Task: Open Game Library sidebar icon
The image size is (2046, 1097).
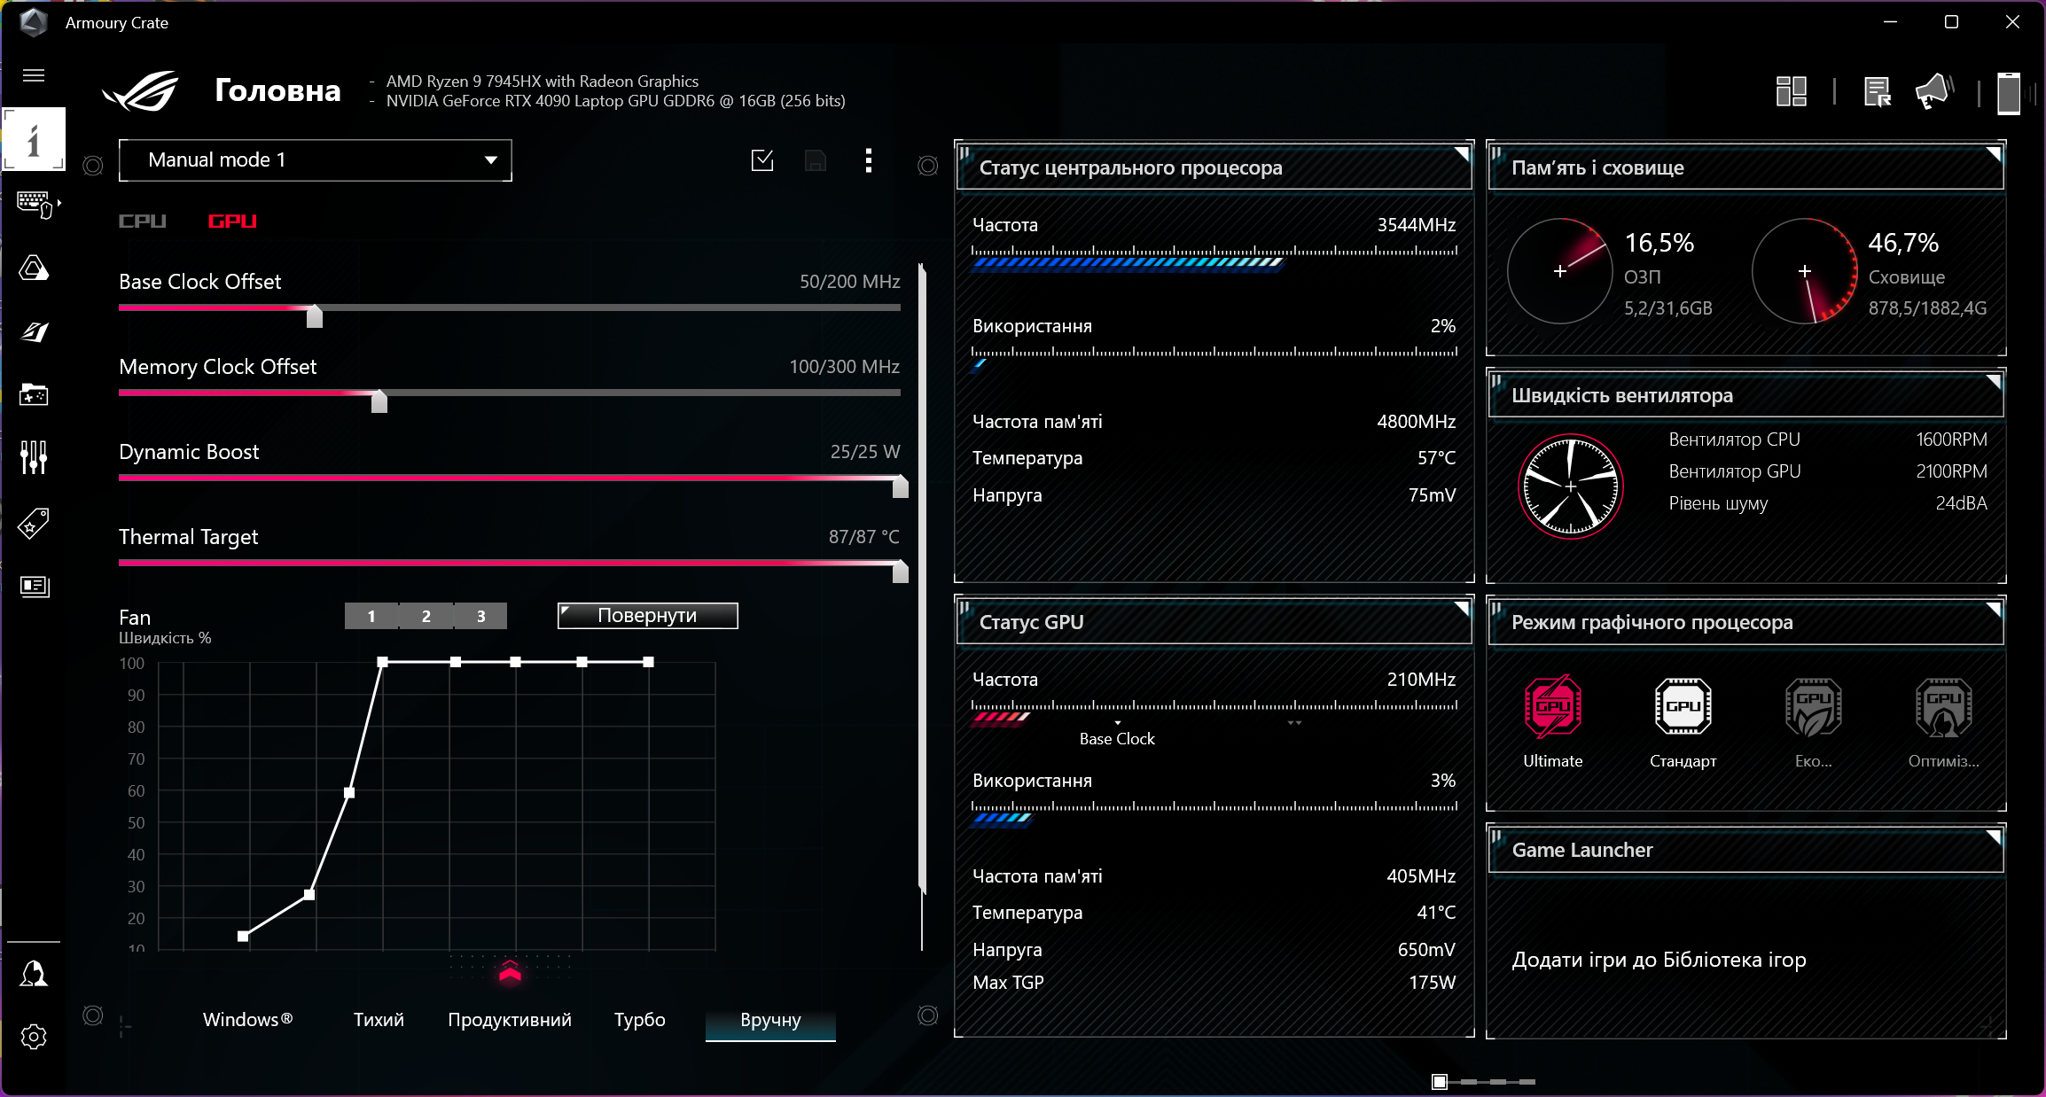Action: pyautogui.click(x=34, y=395)
